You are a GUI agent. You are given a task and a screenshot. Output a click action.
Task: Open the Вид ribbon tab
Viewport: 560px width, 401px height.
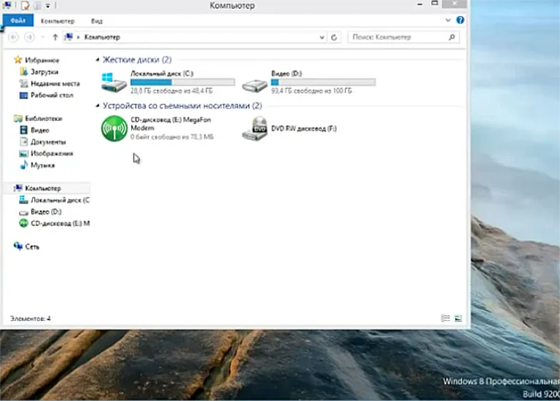pos(96,21)
